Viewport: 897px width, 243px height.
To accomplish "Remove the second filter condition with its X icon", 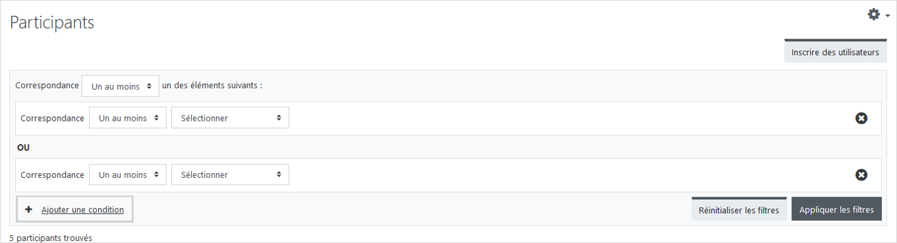I will click(861, 175).
